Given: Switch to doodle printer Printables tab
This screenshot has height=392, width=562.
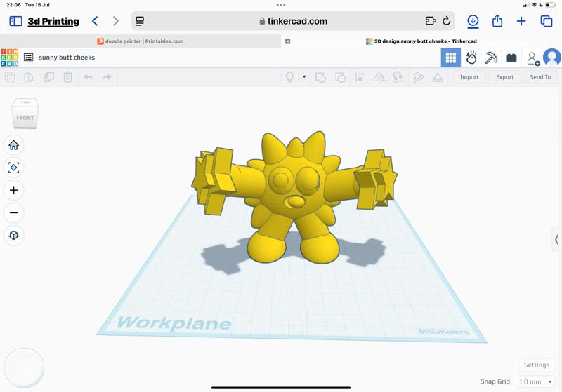Looking at the screenshot, I should pyautogui.click(x=140, y=41).
